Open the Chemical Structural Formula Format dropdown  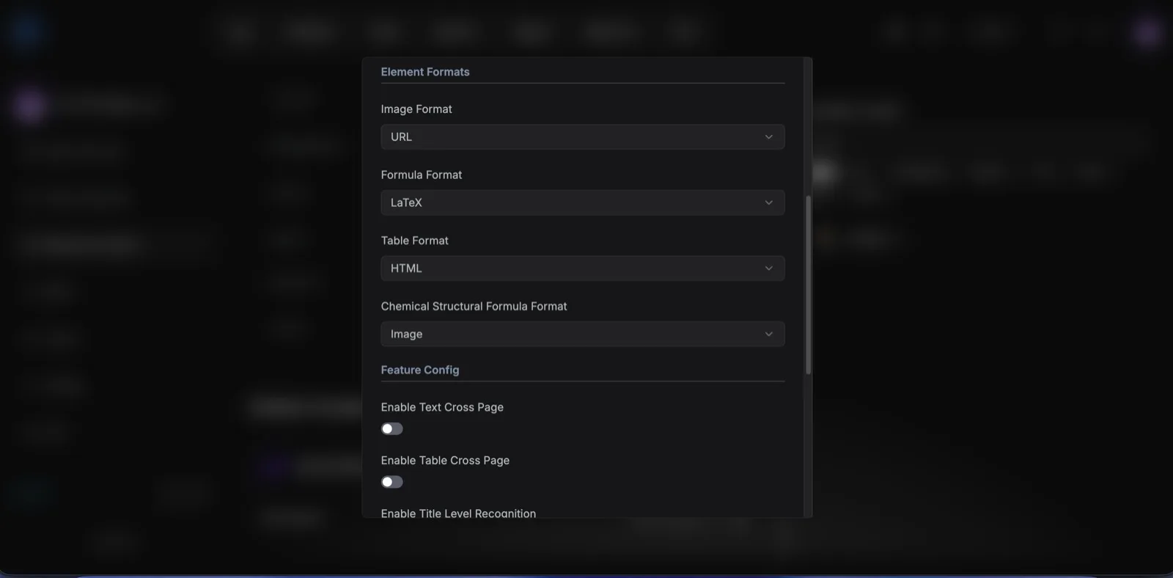click(583, 334)
